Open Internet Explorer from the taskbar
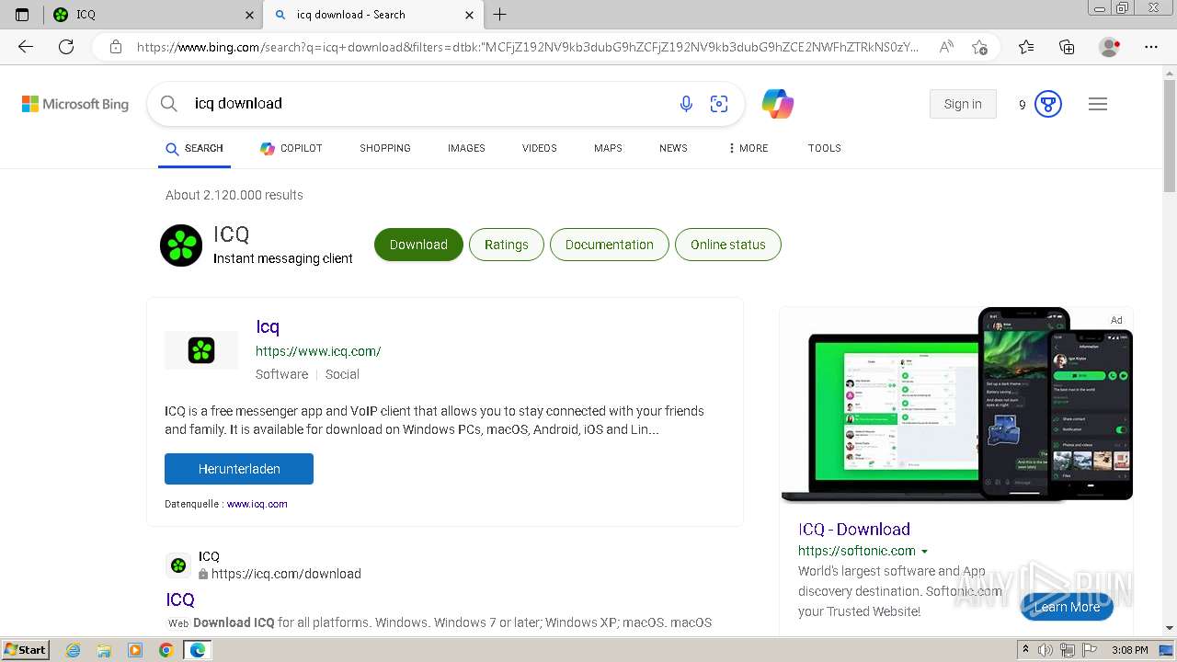The image size is (1177, 662). 74,650
